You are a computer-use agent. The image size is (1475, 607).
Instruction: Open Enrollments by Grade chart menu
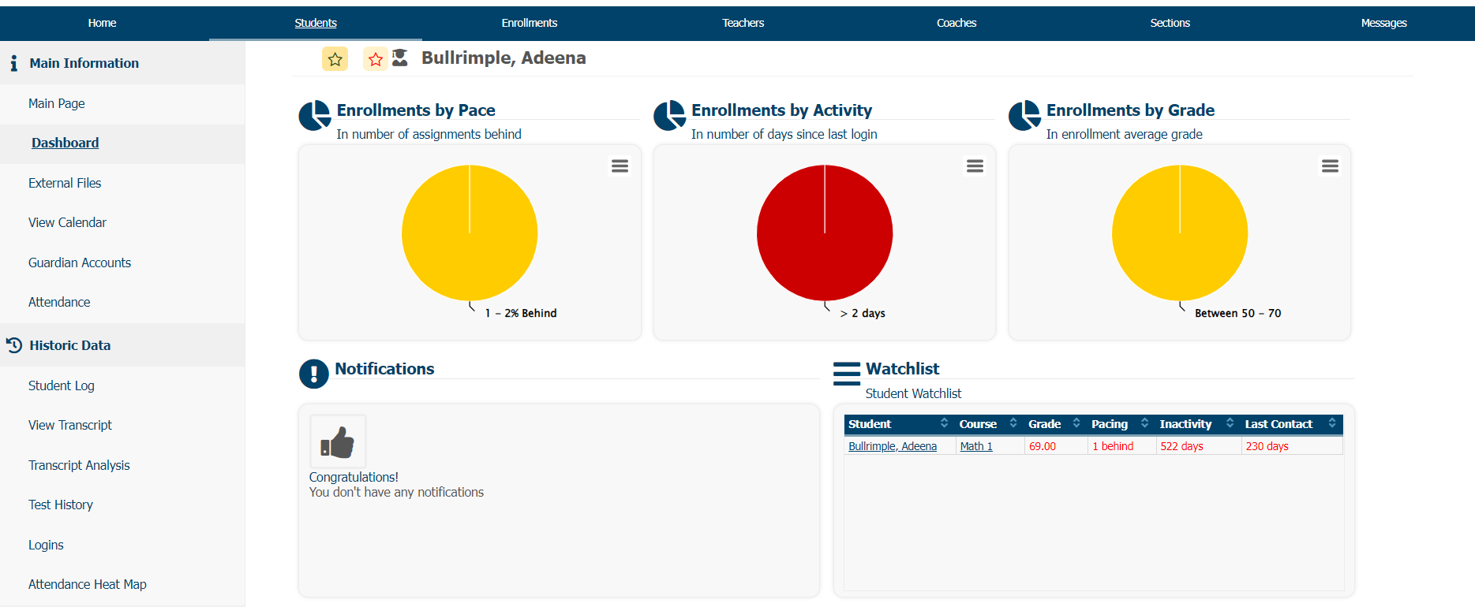(x=1330, y=166)
